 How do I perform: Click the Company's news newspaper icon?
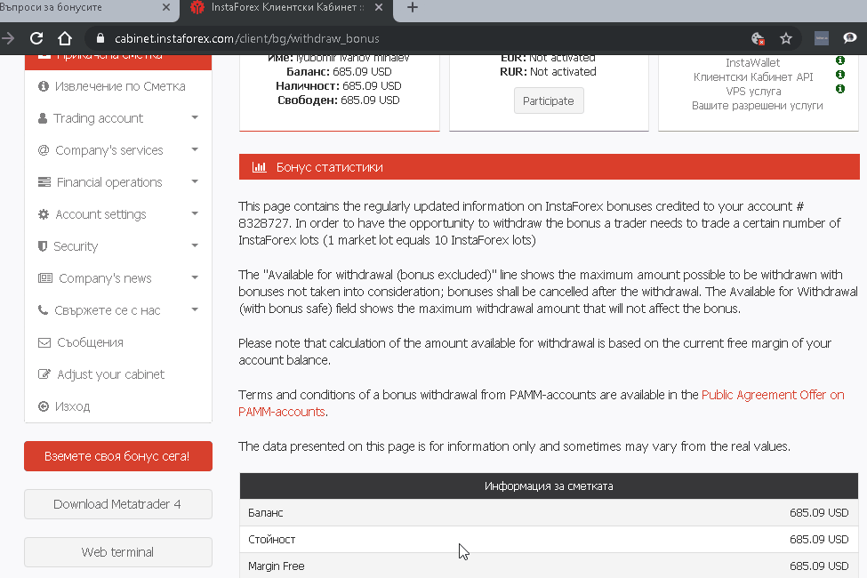45,278
